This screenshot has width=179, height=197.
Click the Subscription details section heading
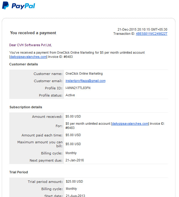click(x=26, y=107)
